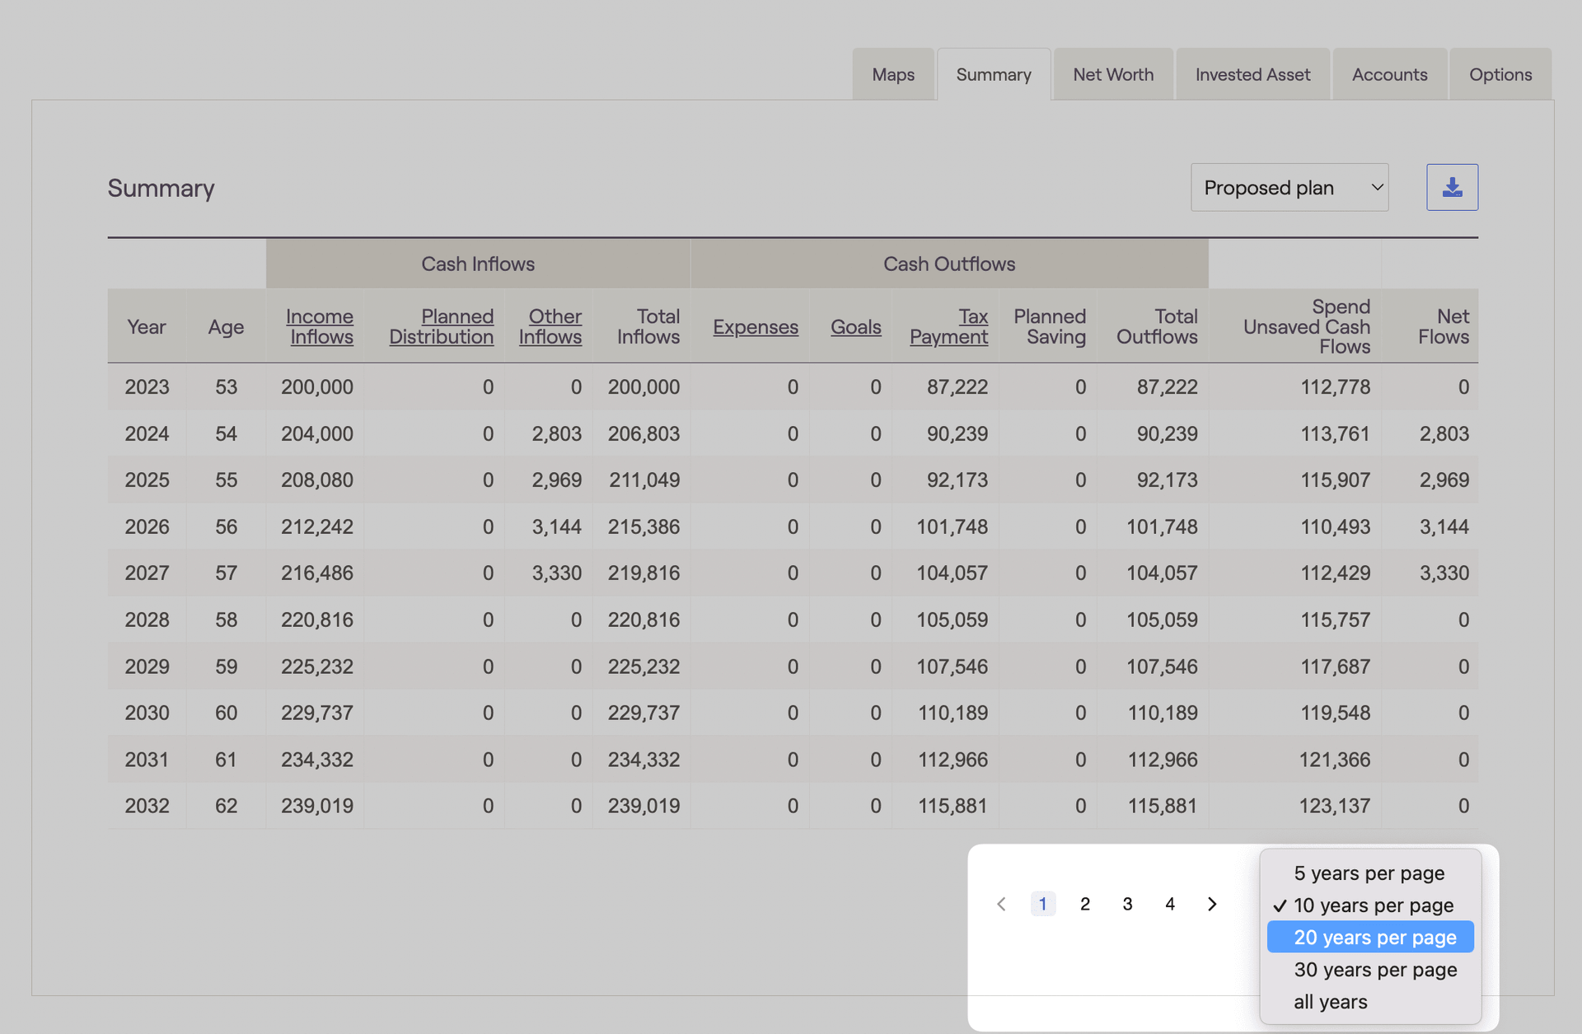The height and width of the screenshot is (1034, 1582).
Task: Jump to page 3 in pagination
Action: coord(1127,903)
